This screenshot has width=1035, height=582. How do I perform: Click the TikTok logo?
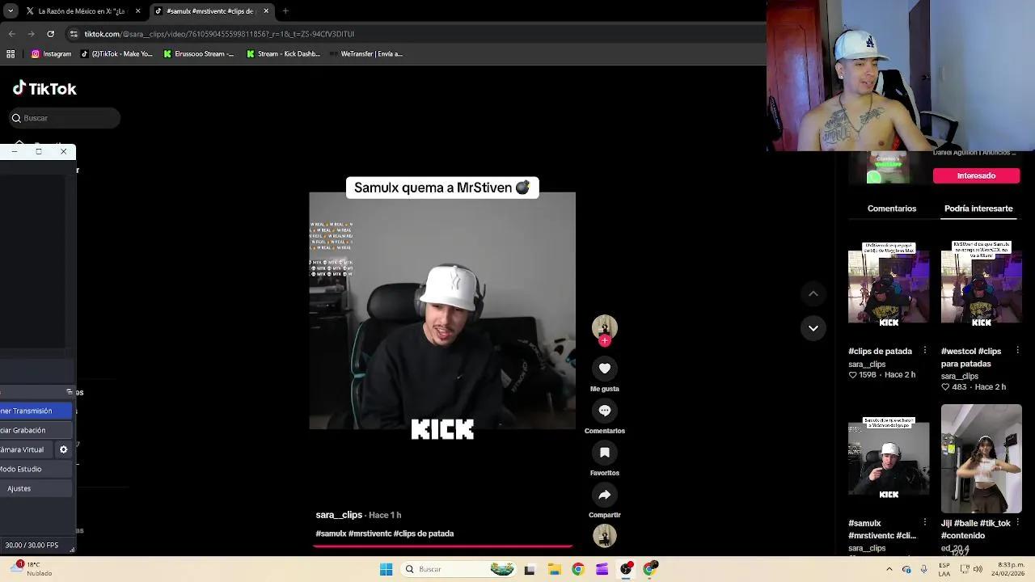[x=44, y=89]
